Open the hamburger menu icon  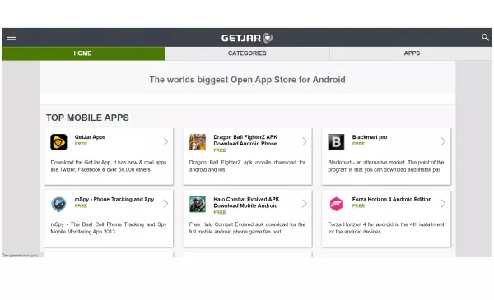pyautogui.click(x=12, y=38)
